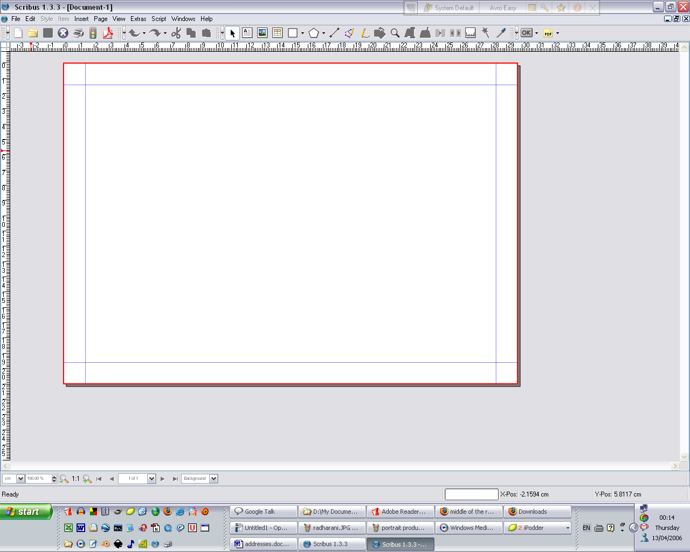Select the Freehand Line pencil tool
The image size is (690, 552).
click(x=365, y=33)
